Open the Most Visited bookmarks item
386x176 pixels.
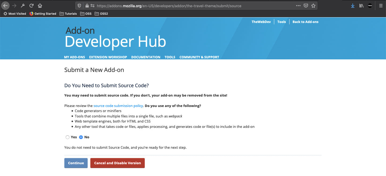point(15,14)
